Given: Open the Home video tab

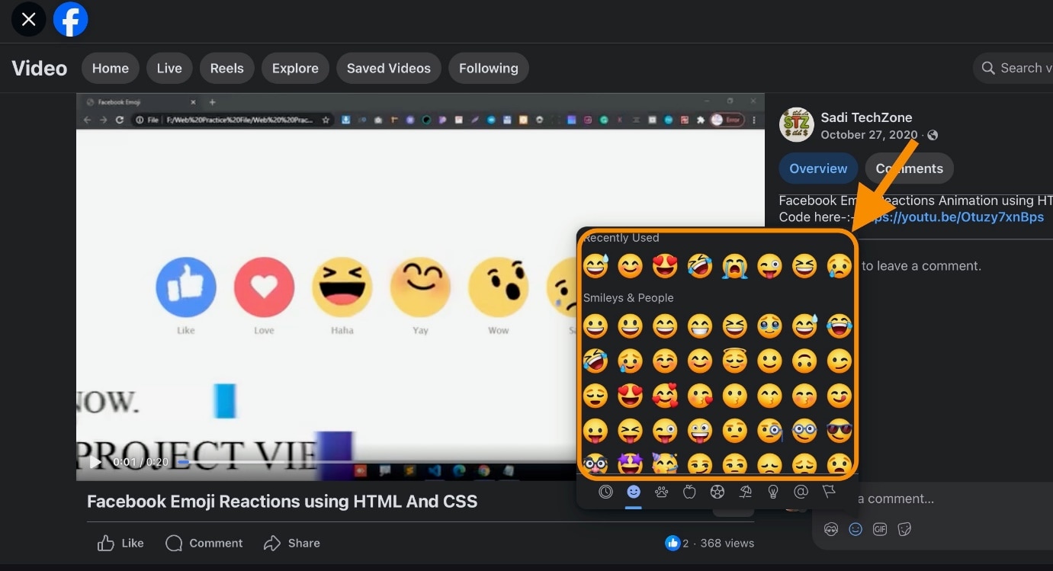Looking at the screenshot, I should [111, 68].
